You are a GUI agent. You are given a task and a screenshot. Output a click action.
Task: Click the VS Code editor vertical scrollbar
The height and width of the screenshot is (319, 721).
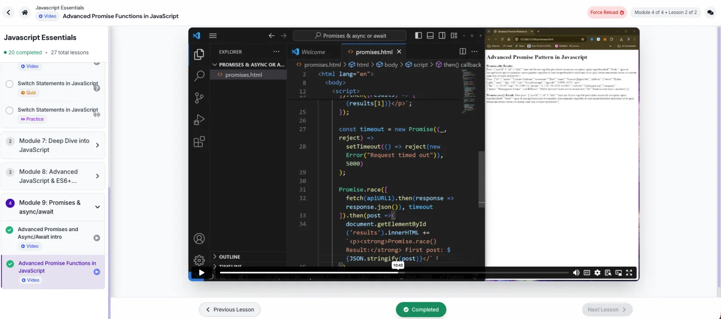point(481,179)
